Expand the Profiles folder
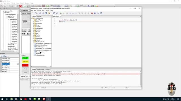181x101 pixels. [x=33, y=35]
